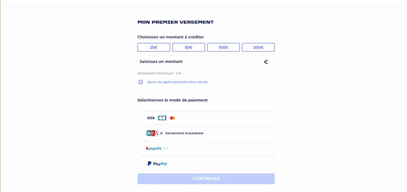
Task: Click the info icon about withdrawable winnings
Action: pos(141,82)
